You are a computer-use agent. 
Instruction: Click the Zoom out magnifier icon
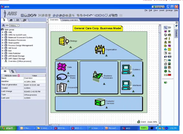pos(57,15)
